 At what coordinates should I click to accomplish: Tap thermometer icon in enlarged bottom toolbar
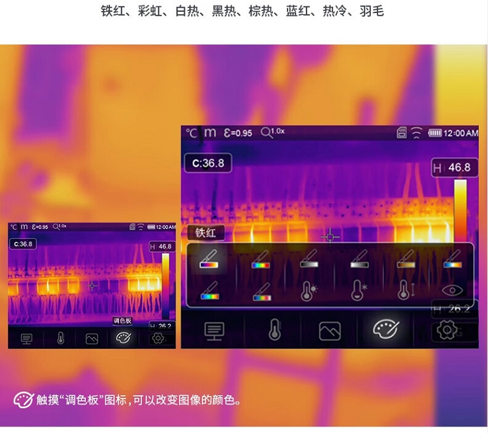275,330
